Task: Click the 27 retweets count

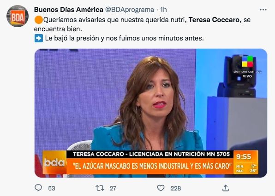Action: 113,188
